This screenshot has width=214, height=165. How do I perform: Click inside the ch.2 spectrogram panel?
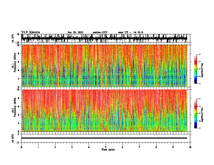pyautogui.click(x=104, y=111)
